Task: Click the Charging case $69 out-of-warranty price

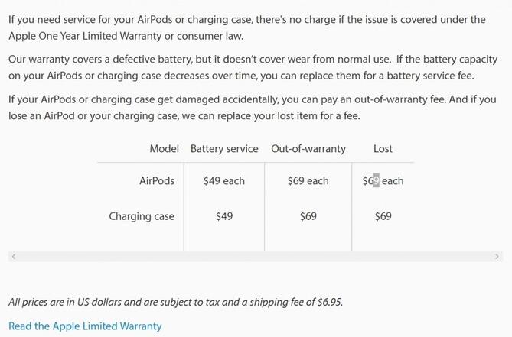Action: 308,216
